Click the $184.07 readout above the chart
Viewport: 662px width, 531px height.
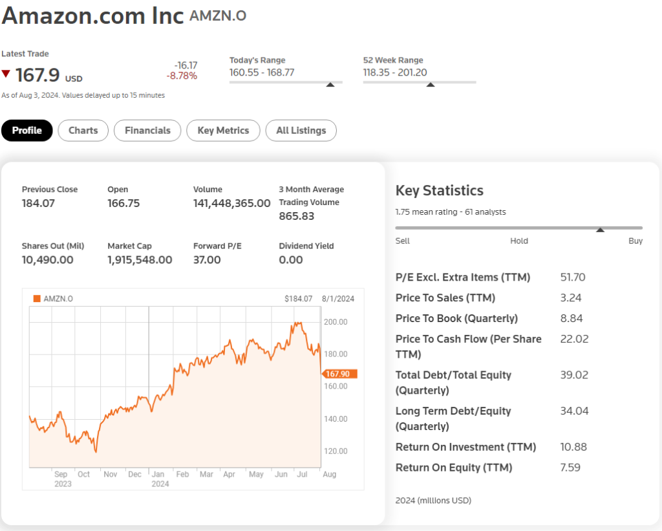point(298,299)
